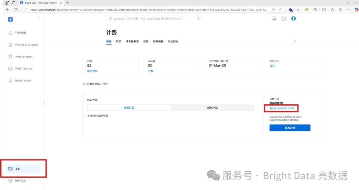
Task: Click the blue 更改计划 change plan button
Action: pyautogui.click(x=290, y=128)
